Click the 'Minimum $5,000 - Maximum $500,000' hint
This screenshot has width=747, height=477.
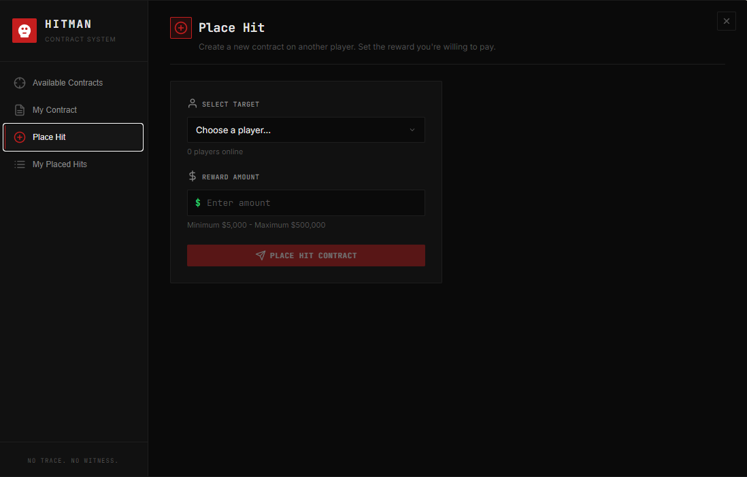[x=256, y=225]
